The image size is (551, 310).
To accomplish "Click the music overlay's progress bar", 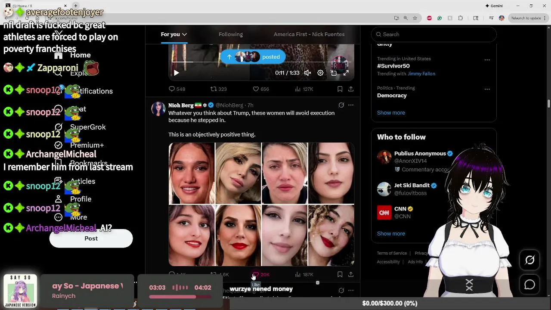I will click(180, 297).
